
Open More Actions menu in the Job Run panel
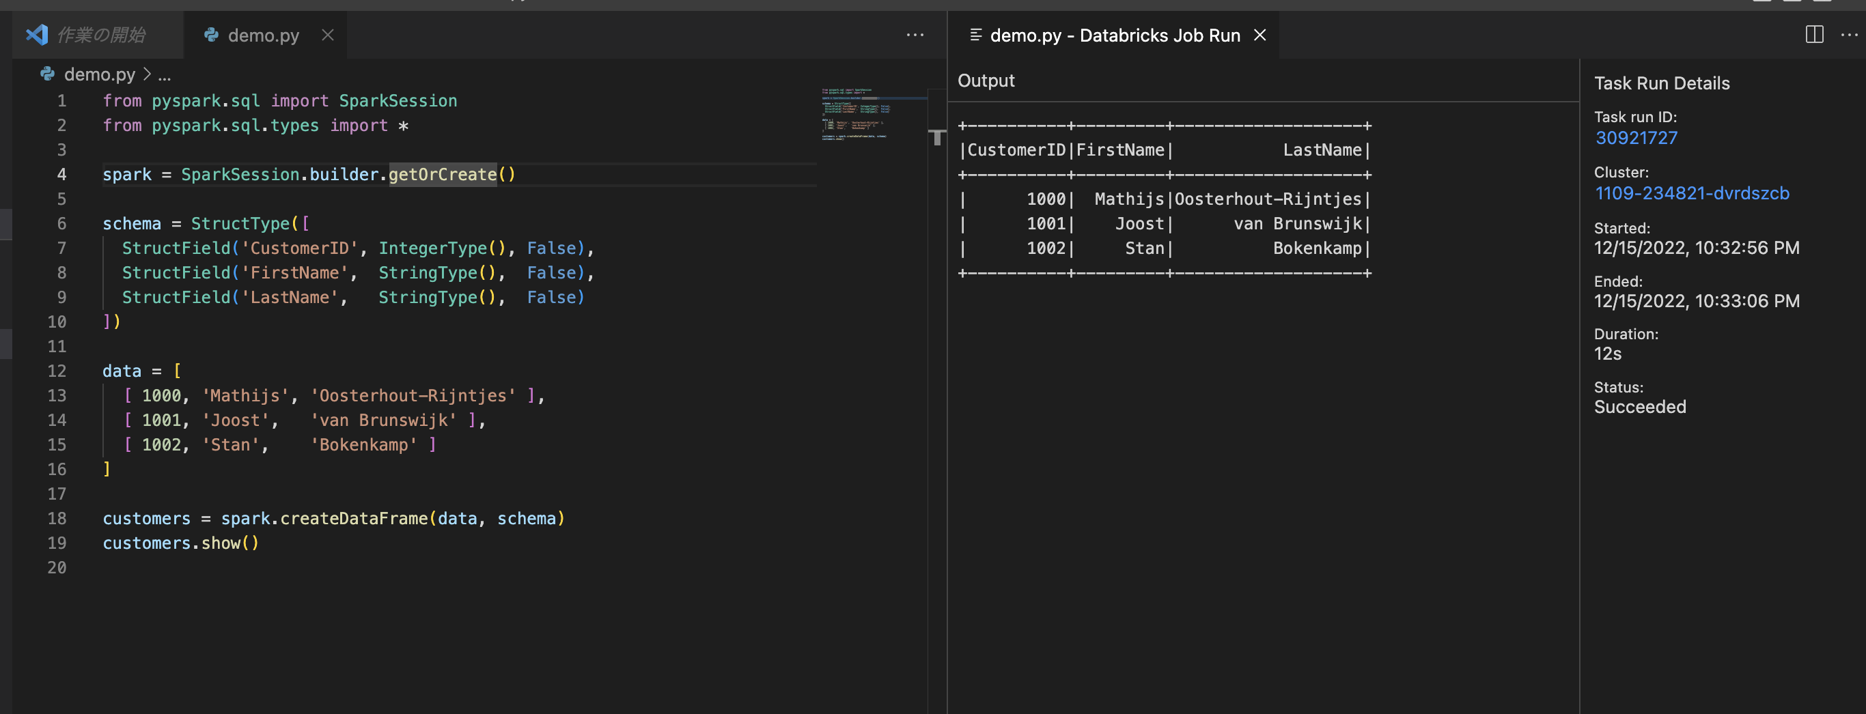click(x=1850, y=35)
